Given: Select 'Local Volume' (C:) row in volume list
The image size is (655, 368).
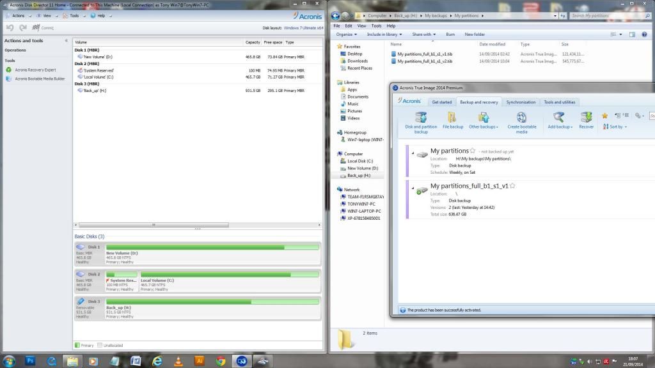Looking at the screenshot, I should point(198,77).
